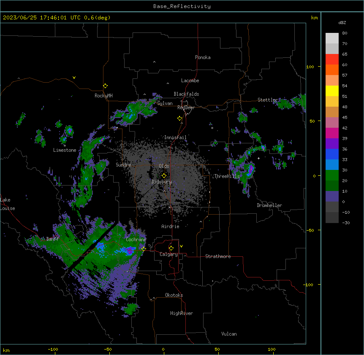Click the Blackfalds label

pos(186,94)
